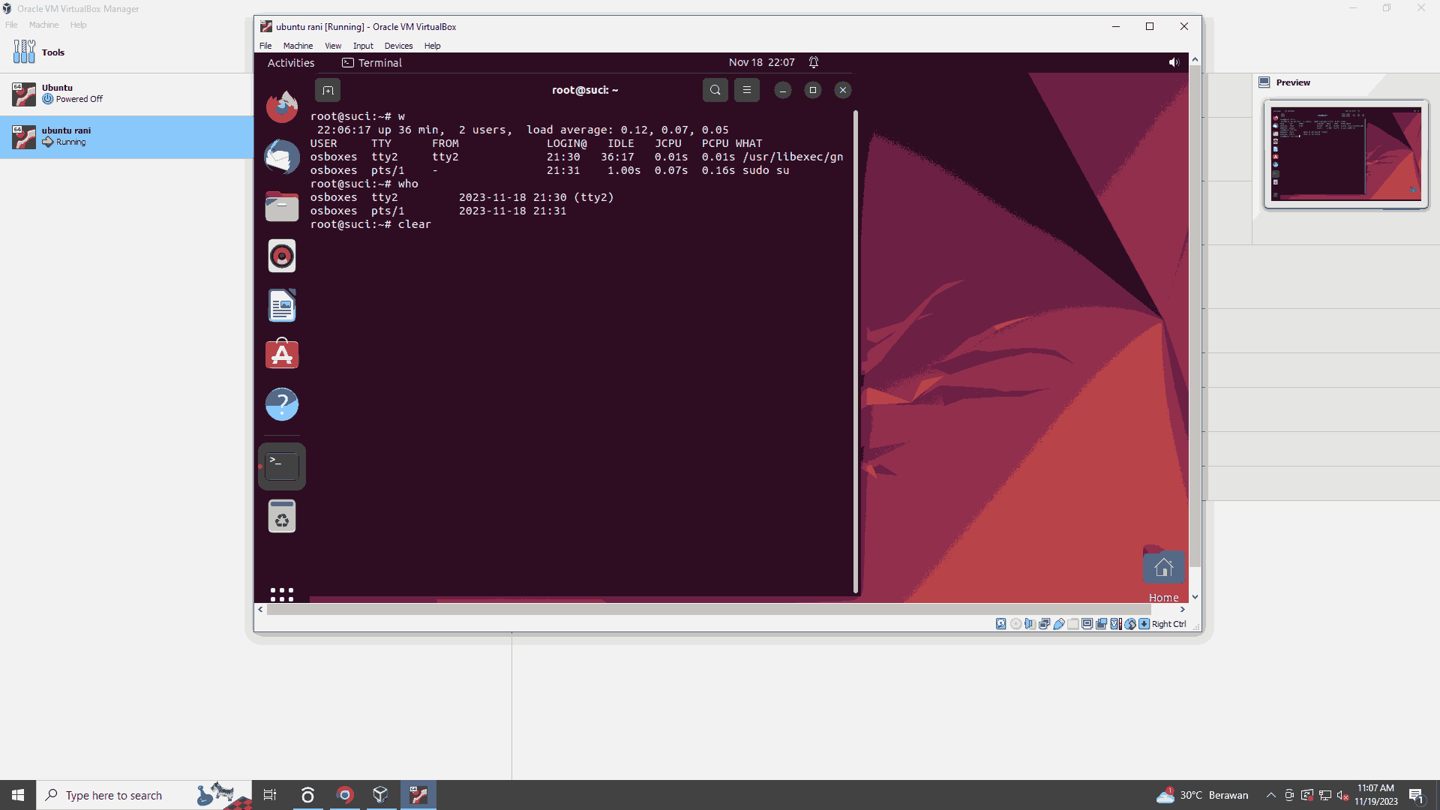1440x810 pixels.
Task: Click the audio status icon in VM status bar
Action: tap(1030, 624)
